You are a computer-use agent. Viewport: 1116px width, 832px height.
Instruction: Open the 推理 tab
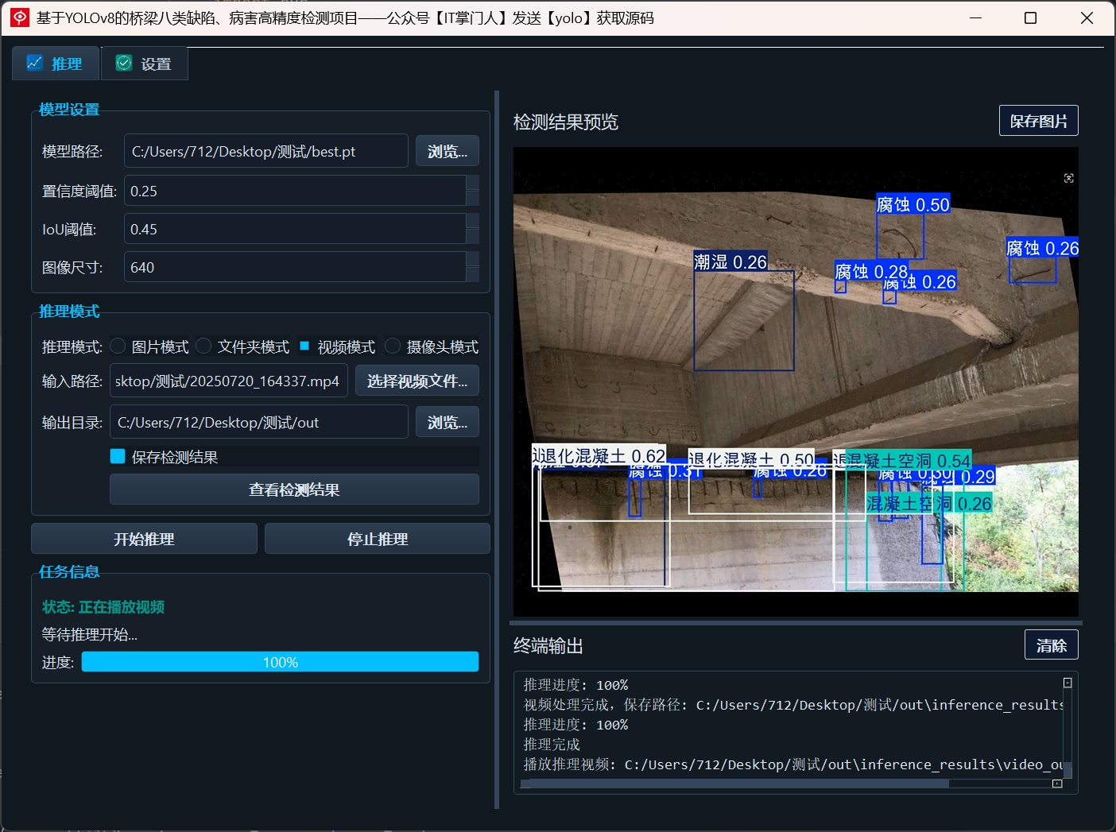(x=55, y=63)
